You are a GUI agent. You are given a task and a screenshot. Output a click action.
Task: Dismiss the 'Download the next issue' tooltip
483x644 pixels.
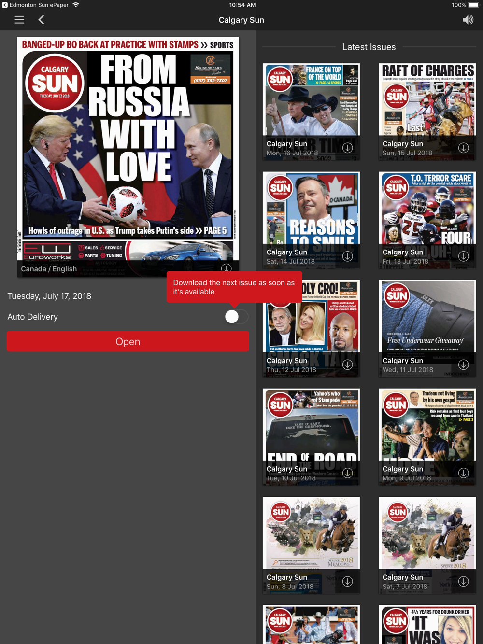(x=234, y=287)
